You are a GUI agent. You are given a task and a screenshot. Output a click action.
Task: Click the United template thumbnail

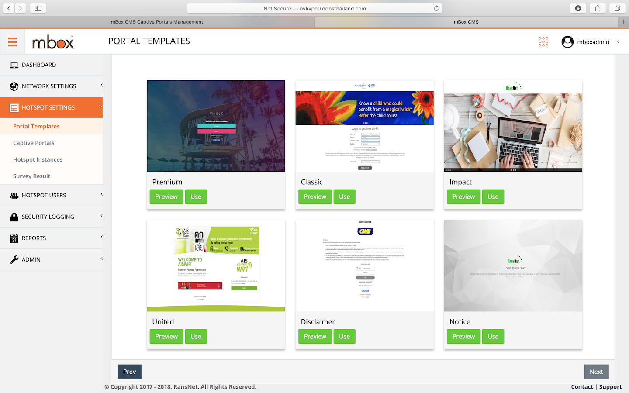216,265
